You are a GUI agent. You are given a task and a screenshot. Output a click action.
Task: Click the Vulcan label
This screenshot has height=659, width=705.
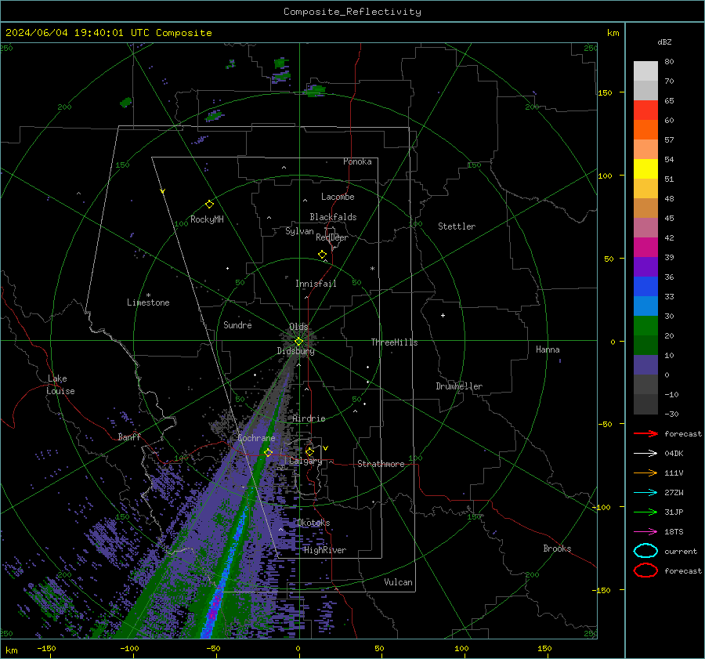(398, 582)
